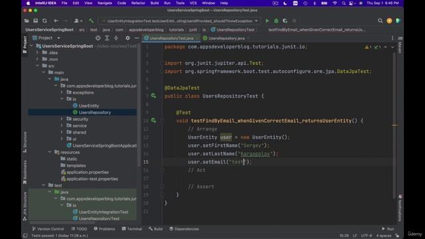Open the run configuration dropdown
The height and width of the screenshot is (239, 425).
(x=179, y=21)
